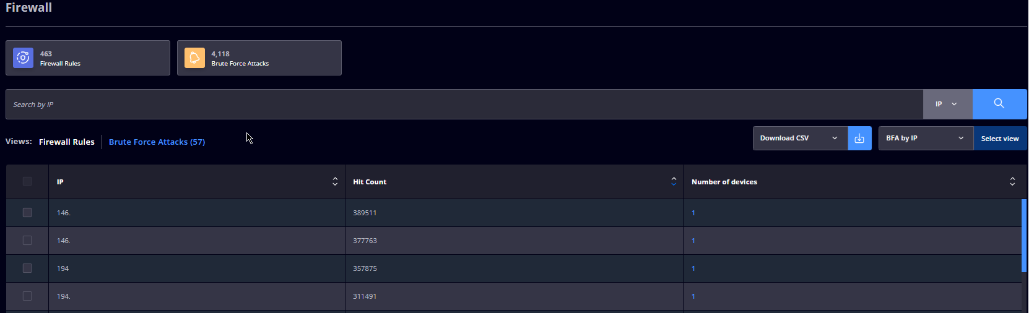Sort table by IP column arrows

click(x=335, y=181)
